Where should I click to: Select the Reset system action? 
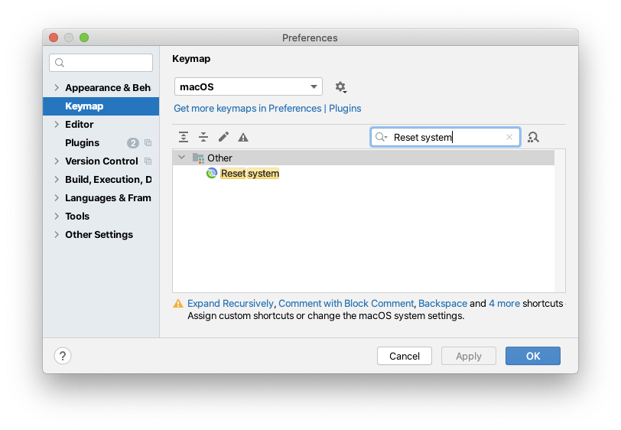pyautogui.click(x=249, y=174)
